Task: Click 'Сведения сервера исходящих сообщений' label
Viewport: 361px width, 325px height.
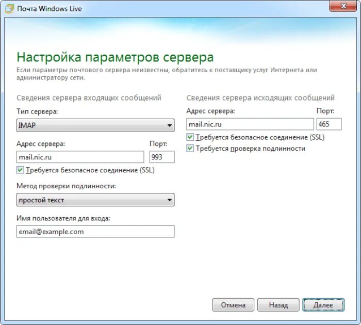Action: pos(260,98)
